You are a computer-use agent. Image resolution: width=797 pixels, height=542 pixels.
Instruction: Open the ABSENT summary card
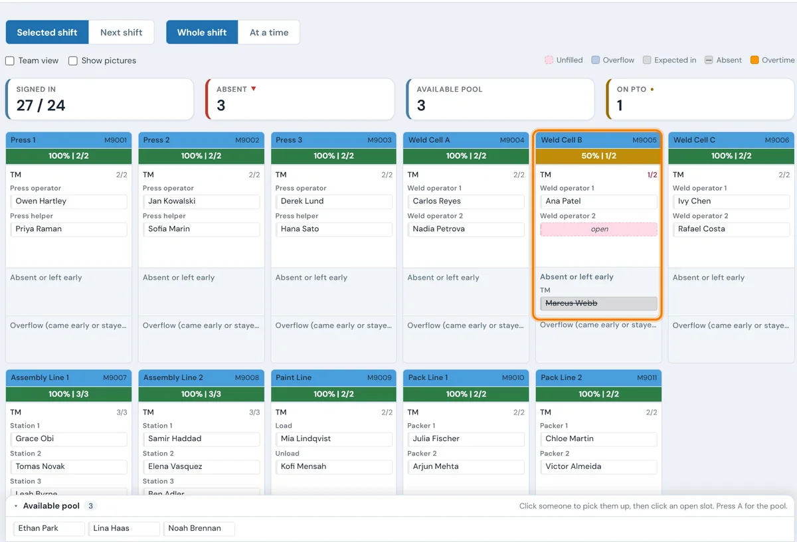pos(300,99)
